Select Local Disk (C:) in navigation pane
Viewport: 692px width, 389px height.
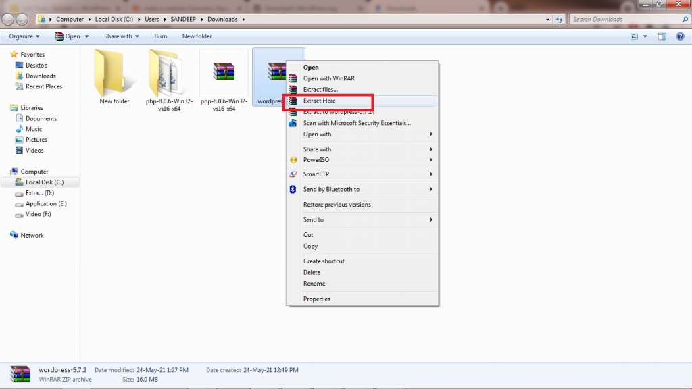pyautogui.click(x=44, y=182)
